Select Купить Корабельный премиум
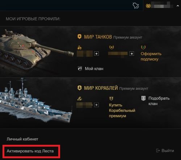Image resolution: width=181 pixels, height=160 pixels. (122, 110)
